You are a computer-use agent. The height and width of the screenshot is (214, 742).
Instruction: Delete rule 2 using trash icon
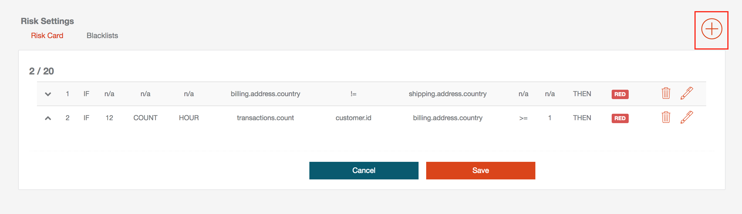(x=666, y=117)
